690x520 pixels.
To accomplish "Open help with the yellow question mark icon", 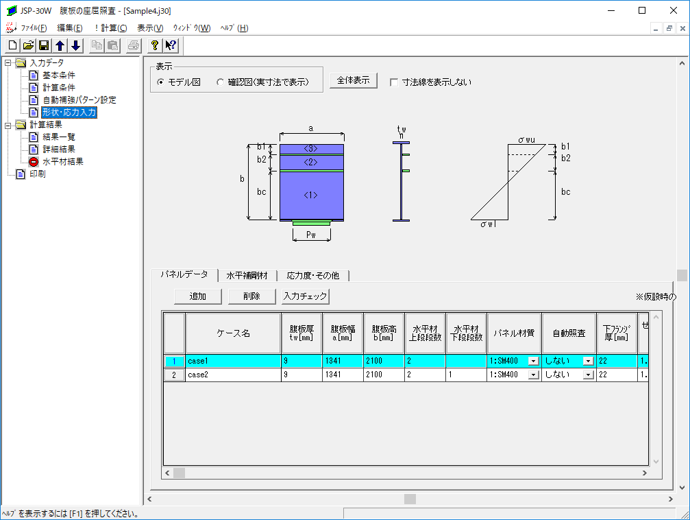I will click(x=155, y=45).
